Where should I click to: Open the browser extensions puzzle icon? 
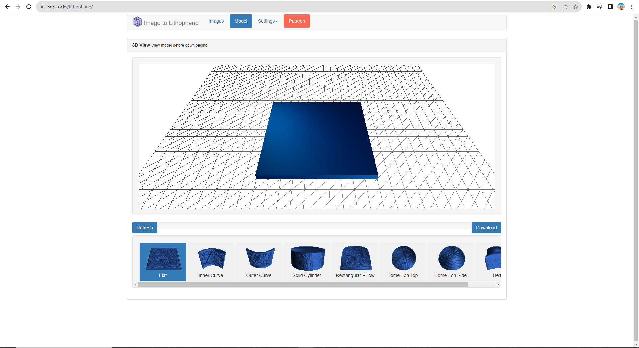[x=589, y=7]
